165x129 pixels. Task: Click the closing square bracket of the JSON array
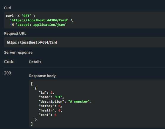[32, 124]
